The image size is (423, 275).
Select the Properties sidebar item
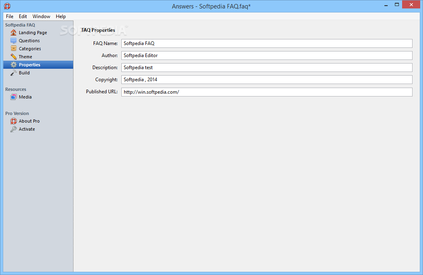38,65
